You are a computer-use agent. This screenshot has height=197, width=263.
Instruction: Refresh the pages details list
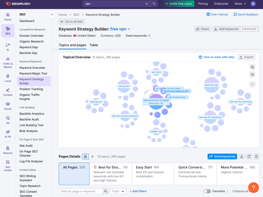[x=249, y=157]
